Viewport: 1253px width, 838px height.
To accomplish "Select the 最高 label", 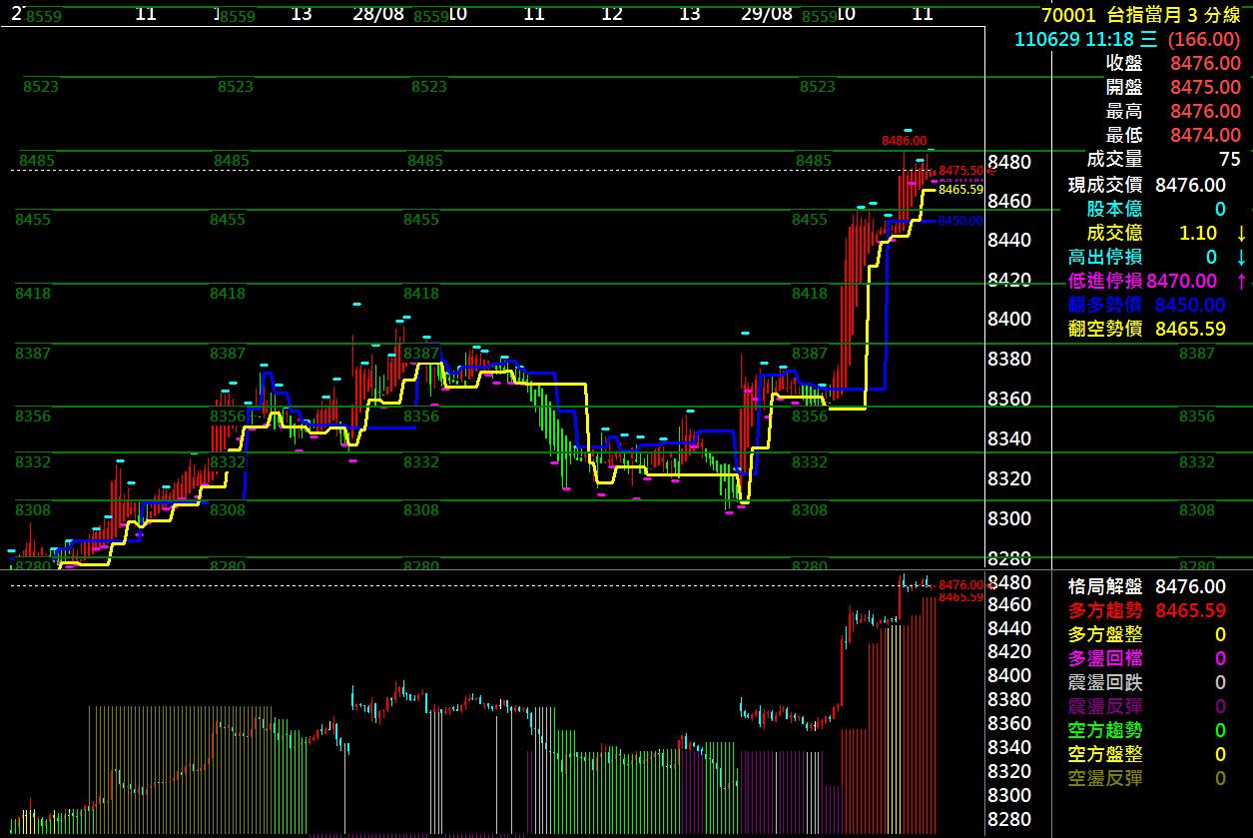I will click(1124, 111).
